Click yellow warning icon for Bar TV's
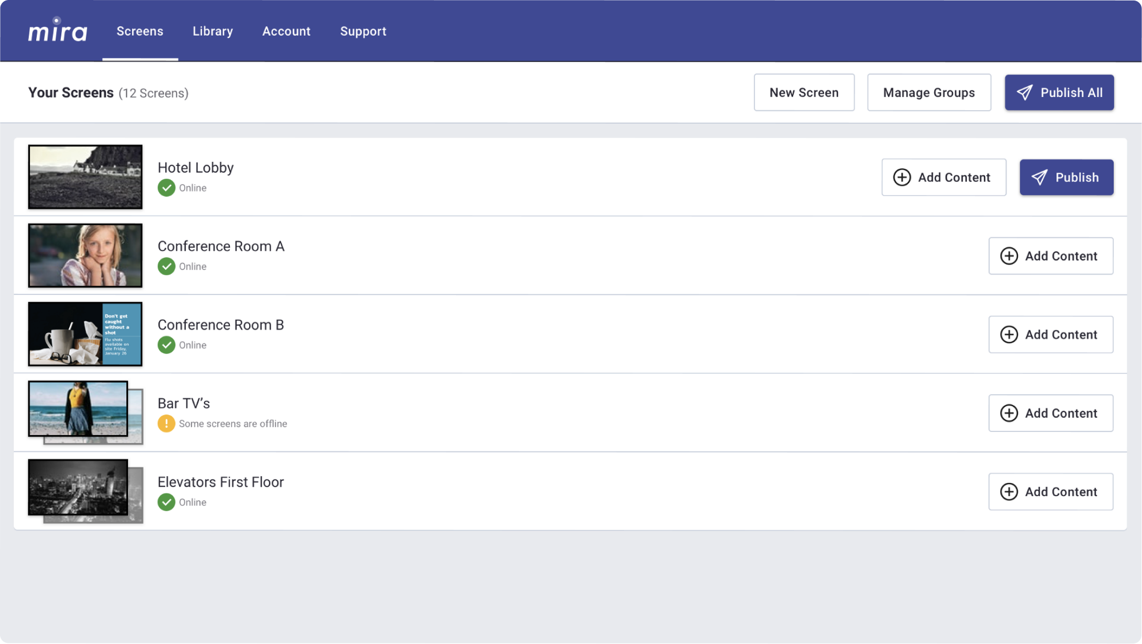Image resolution: width=1142 pixels, height=644 pixels. point(166,424)
